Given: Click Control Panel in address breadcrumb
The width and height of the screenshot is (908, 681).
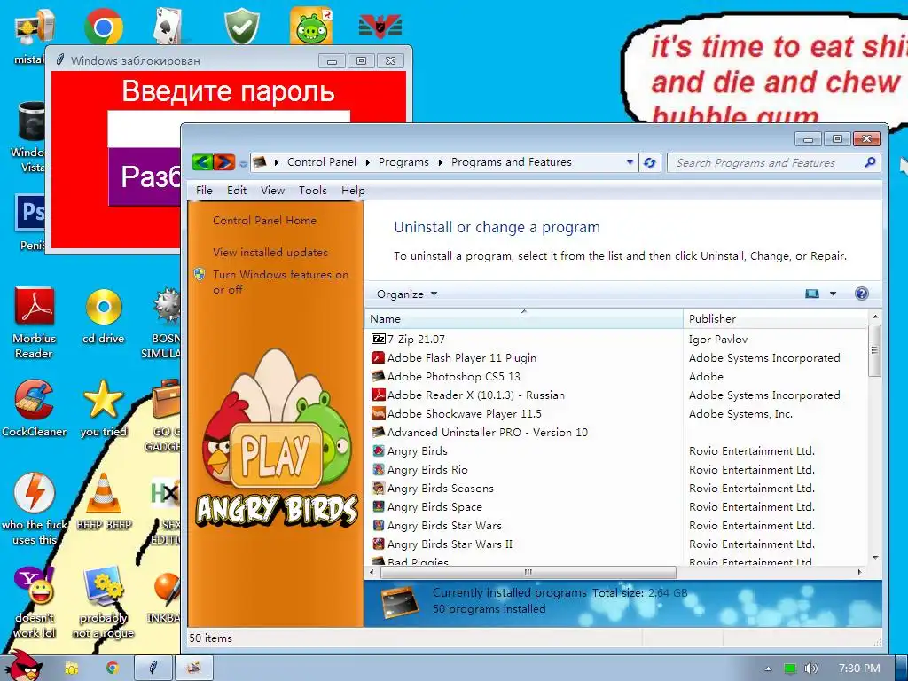Looking at the screenshot, I should (322, 163).
